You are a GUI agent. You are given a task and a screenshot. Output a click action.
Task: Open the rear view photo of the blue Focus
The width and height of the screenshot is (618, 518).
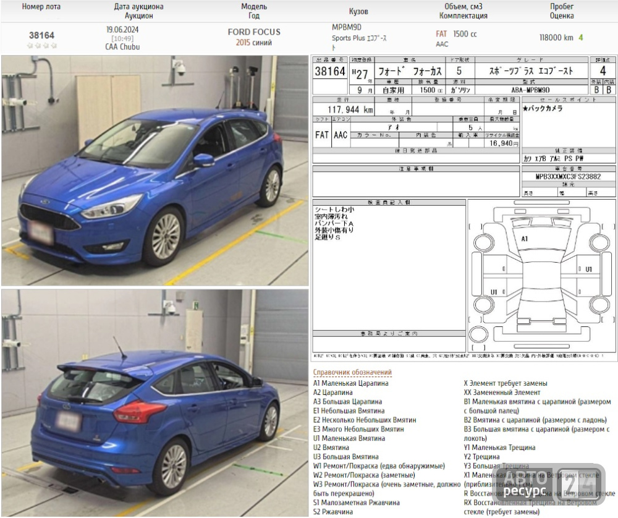154,403
